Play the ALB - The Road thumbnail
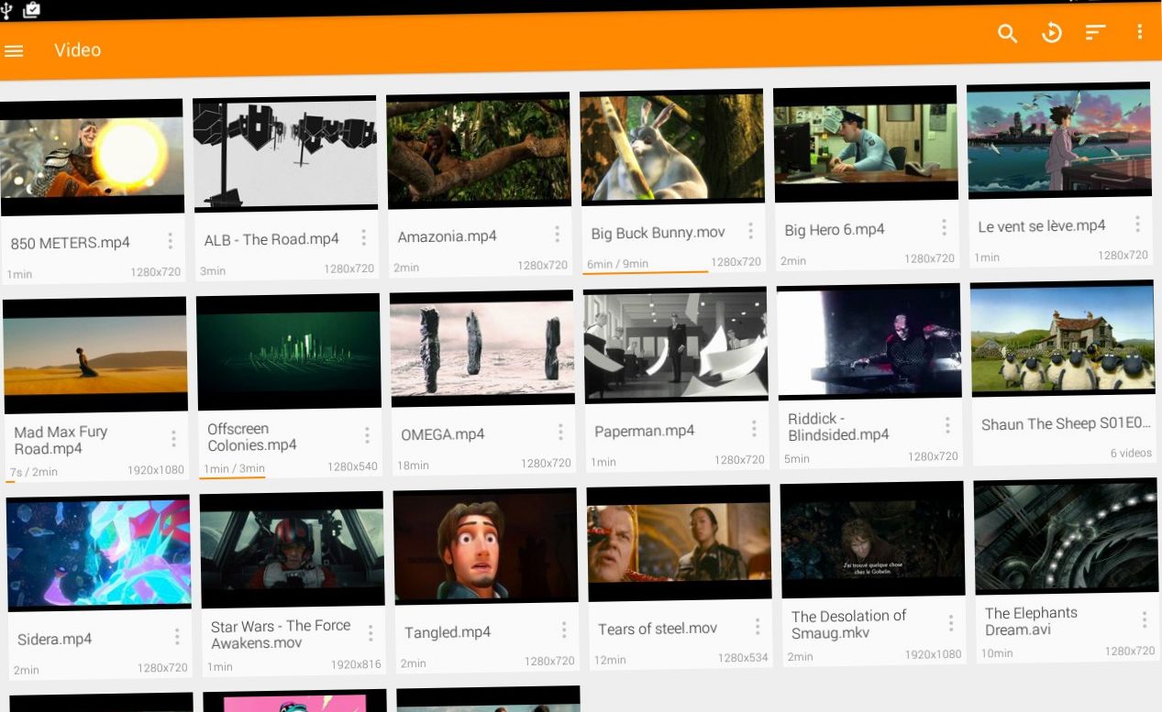This screenshot has width=1162, height=712. tap(285, 154)
